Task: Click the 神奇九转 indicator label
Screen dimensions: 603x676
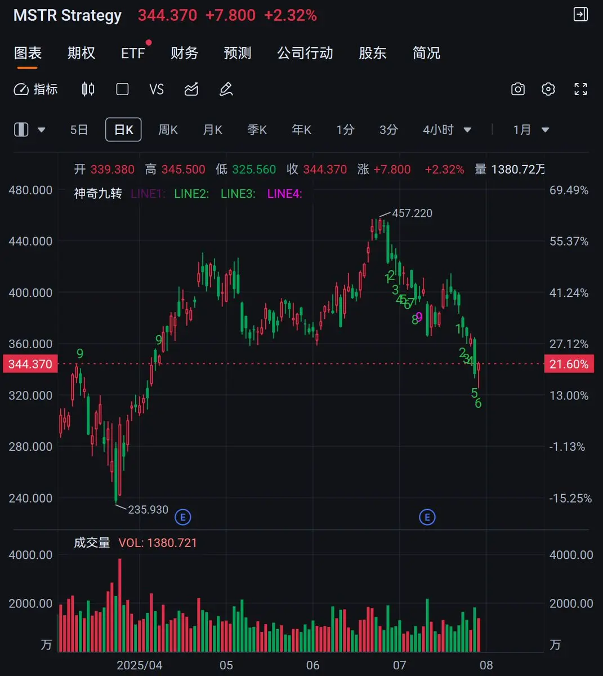Action: pos(98,193)
